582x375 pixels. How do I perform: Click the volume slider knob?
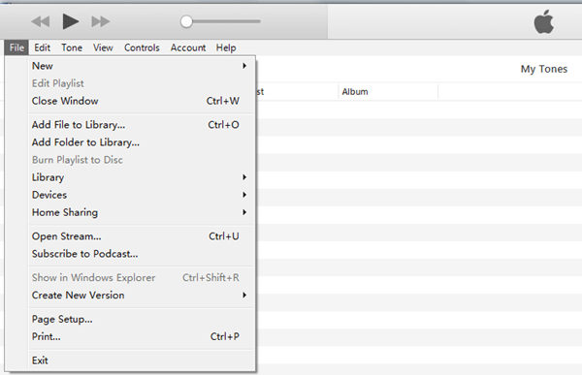coord(186,21)
